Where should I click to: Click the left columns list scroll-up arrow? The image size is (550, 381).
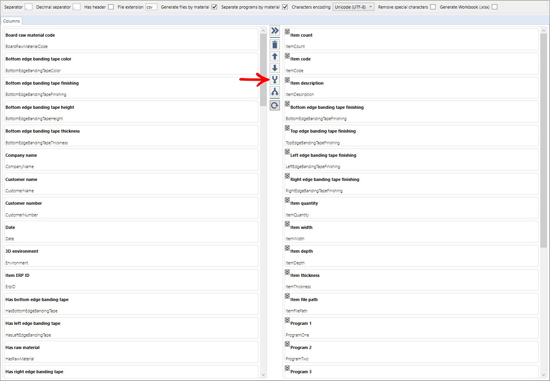tap(263, 30)
